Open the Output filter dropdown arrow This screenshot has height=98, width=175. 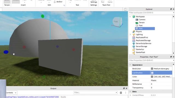(116, 93)
